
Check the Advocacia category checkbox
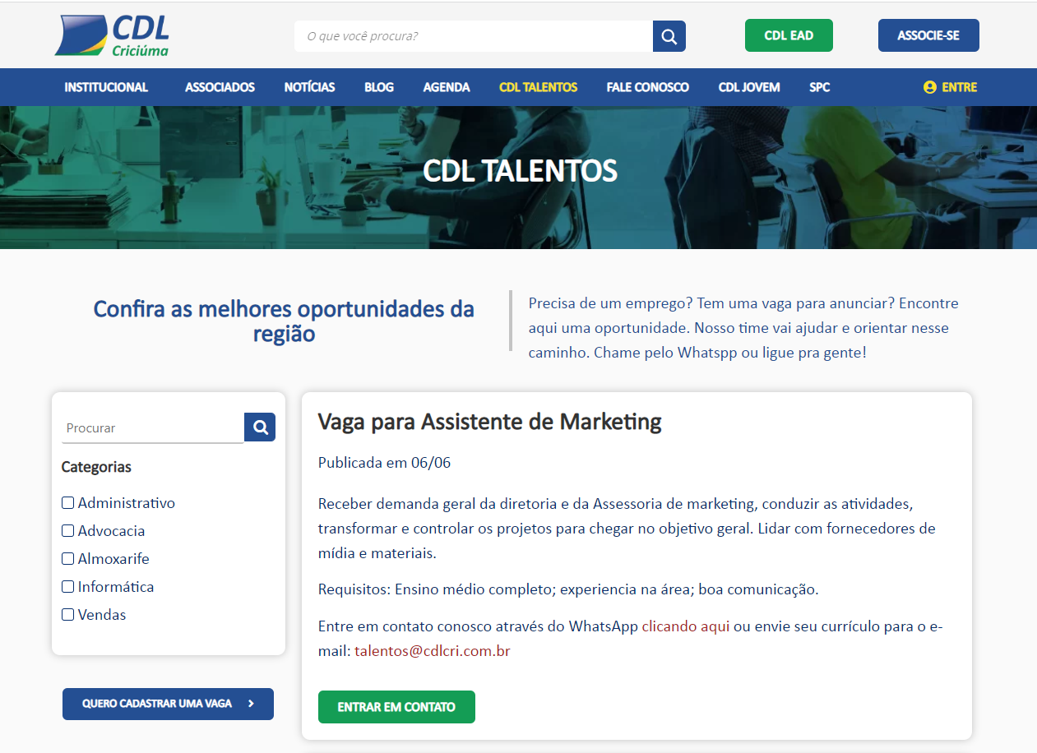(x=67, y=530)
